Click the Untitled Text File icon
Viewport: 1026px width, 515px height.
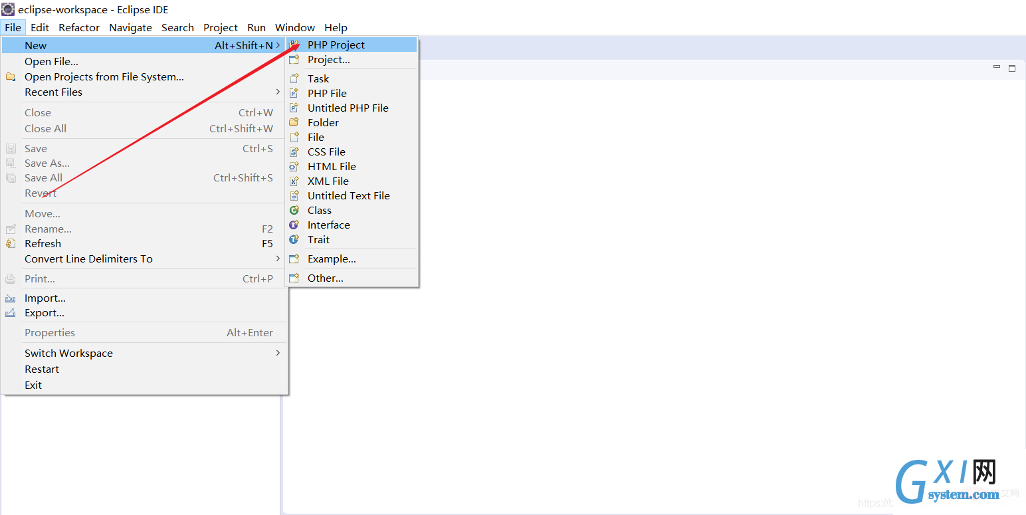(x=294, y=195)
